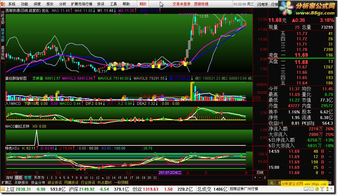Switch to 分时走势 side tab
The height and width of the screenshot is (196, 338).
coord(3,18)
